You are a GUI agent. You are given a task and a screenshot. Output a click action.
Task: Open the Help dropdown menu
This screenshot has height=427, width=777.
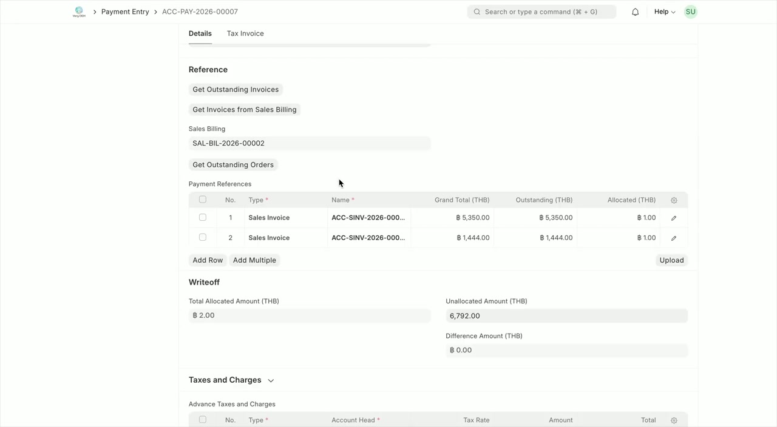[665, 12]
